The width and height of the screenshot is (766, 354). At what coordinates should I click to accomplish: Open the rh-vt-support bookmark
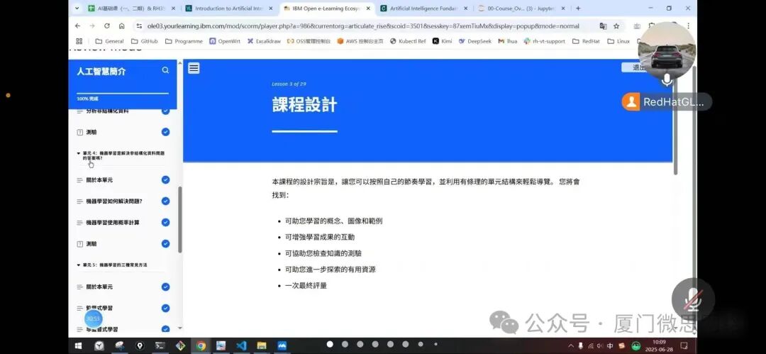click(544, 41)
